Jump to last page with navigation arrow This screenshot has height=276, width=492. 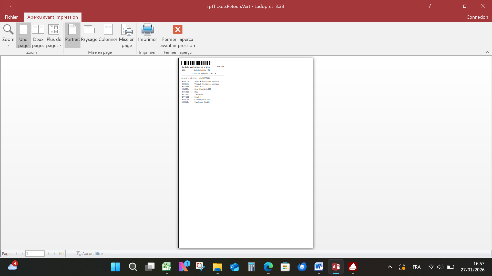coord(55,253)
